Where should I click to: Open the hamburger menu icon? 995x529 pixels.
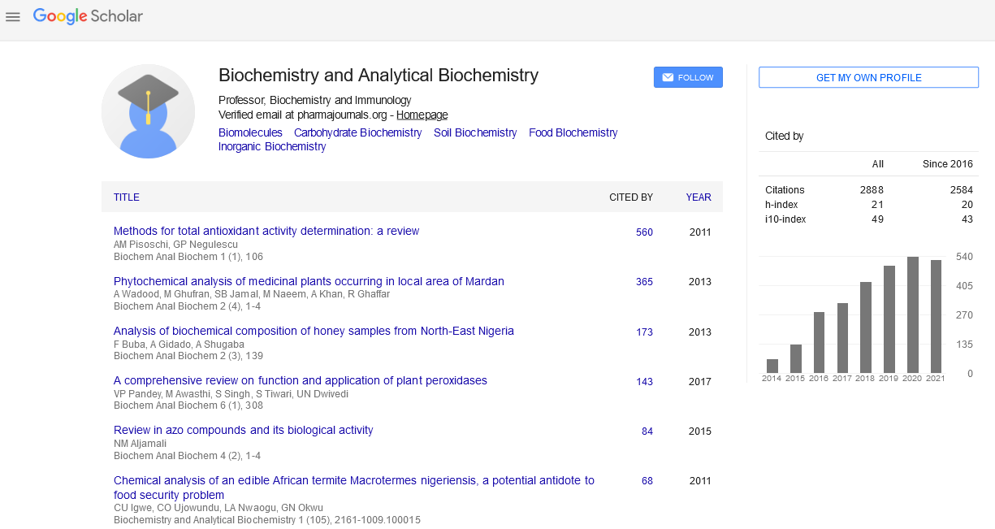pyautogui.click(x=13, y=16)
